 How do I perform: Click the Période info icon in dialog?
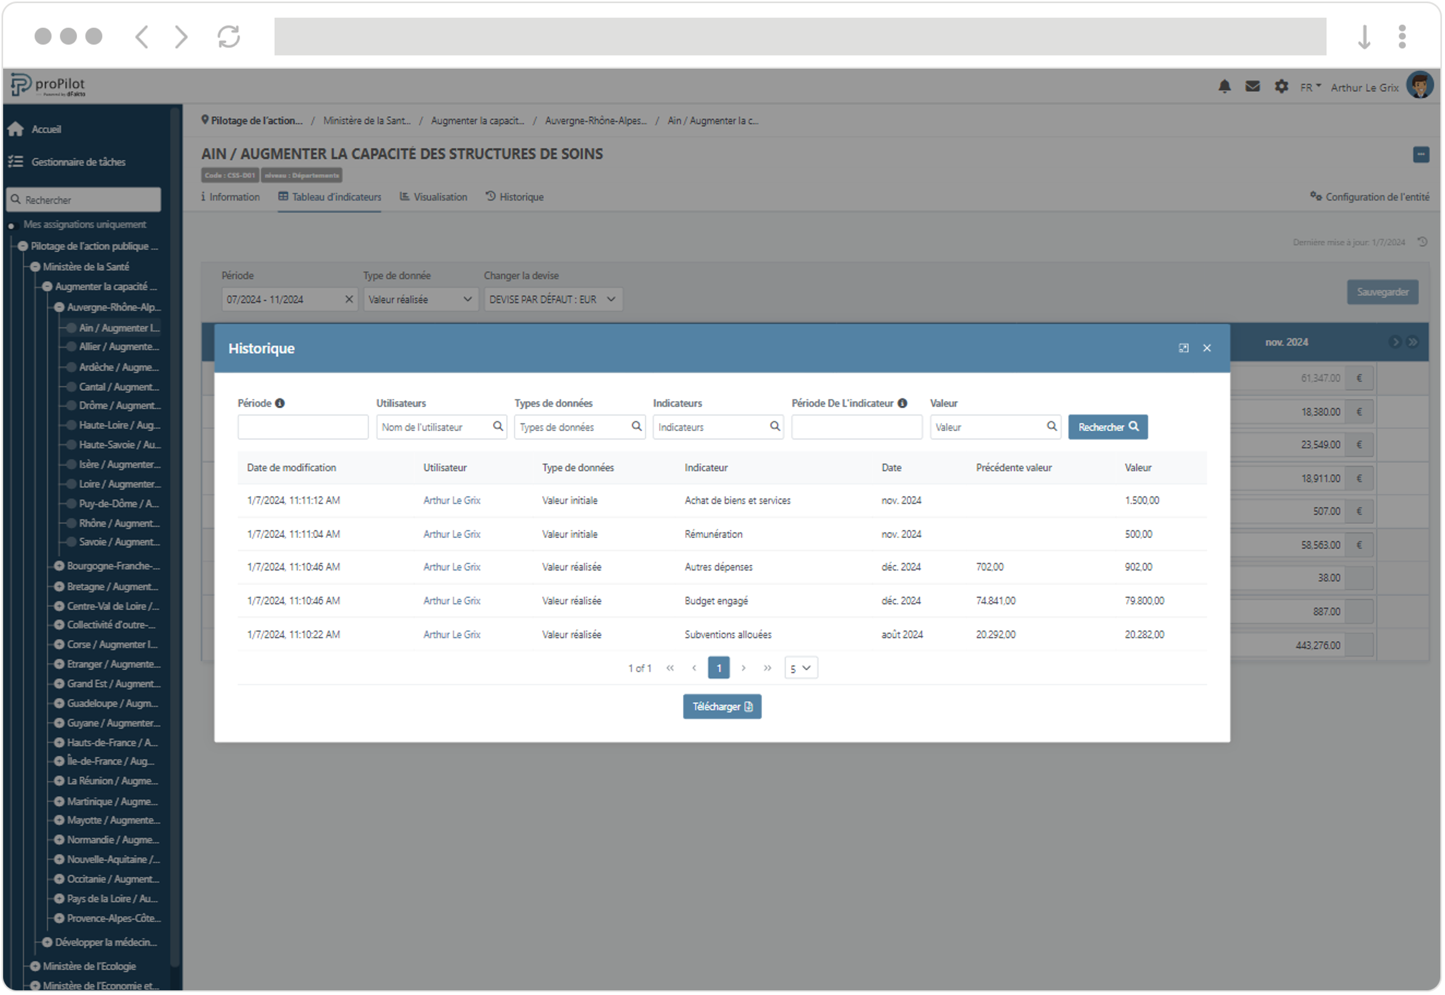tap(280, 404)
